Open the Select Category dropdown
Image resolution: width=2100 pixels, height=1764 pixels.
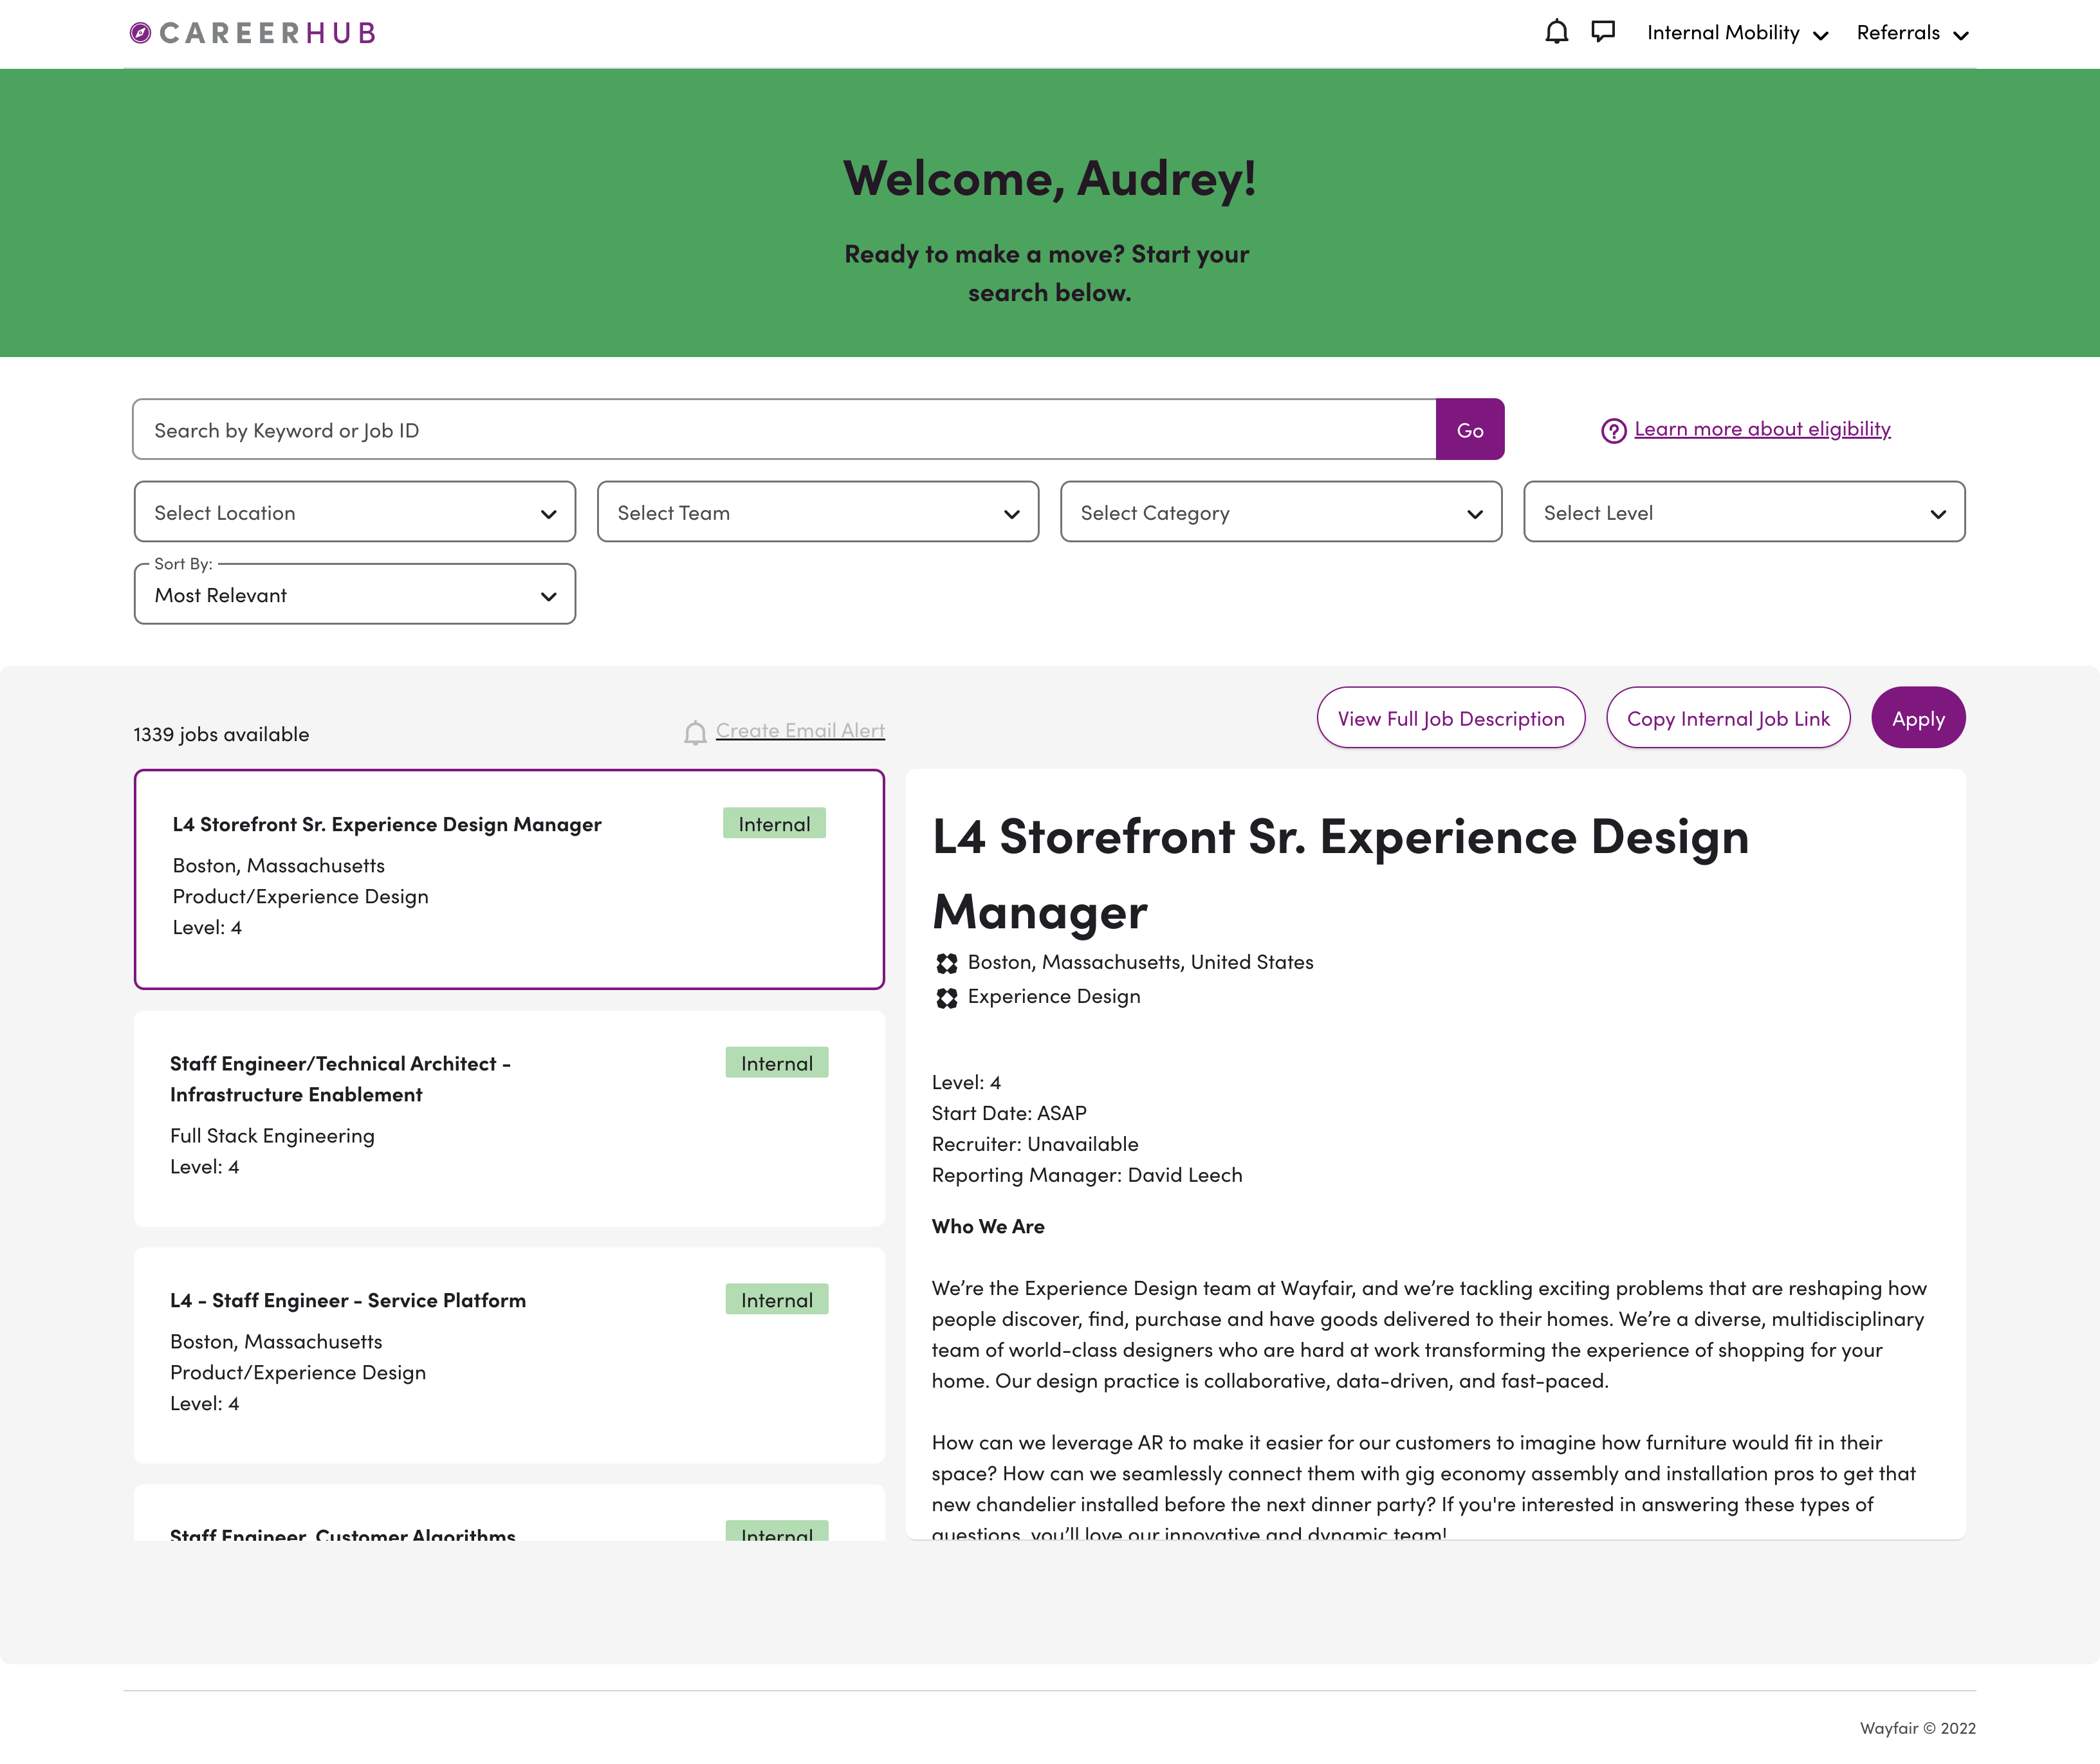point(1280,512)
